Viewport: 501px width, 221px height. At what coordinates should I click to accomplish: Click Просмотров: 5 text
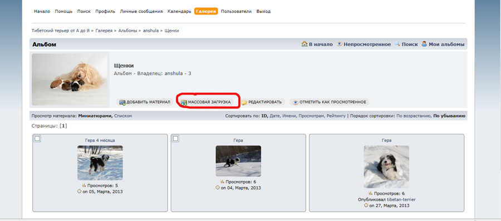coord(102,185)
